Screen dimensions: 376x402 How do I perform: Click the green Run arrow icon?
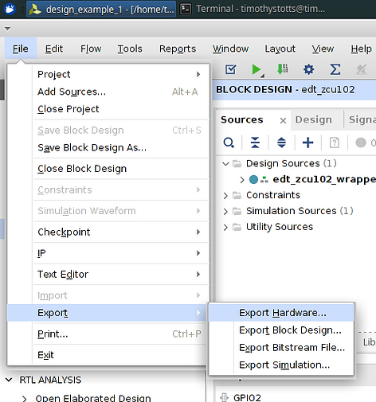257,69
